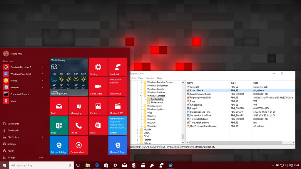Open the Phone tile
301x169 pixels.
point(78,126)
